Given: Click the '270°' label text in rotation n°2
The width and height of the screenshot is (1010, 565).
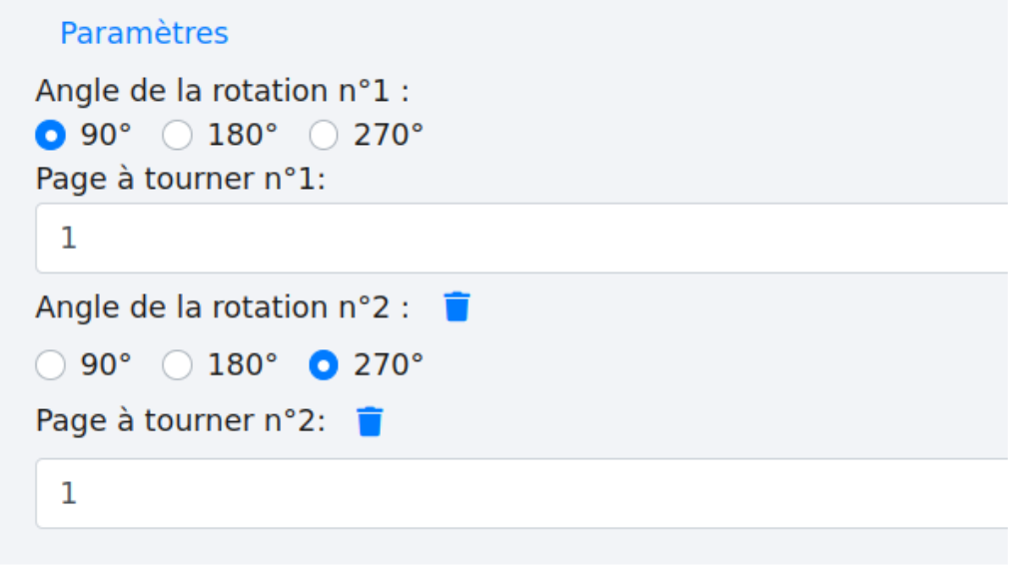Looking at the screenshot, I should pyautogui.click(x=389, y=366).
